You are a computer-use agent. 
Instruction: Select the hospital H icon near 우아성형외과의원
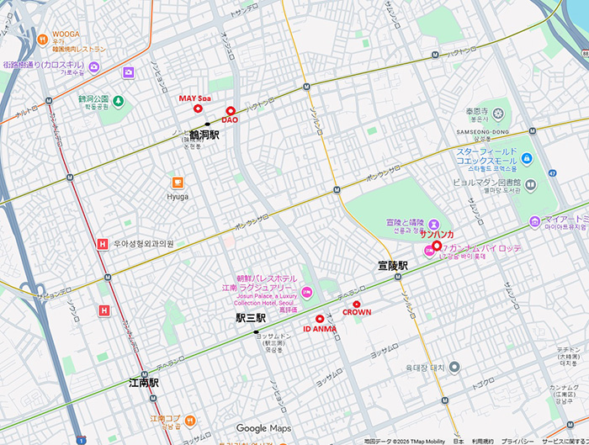103,244
